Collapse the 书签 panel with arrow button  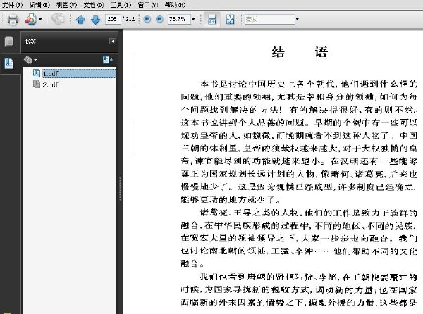(113, 42)
